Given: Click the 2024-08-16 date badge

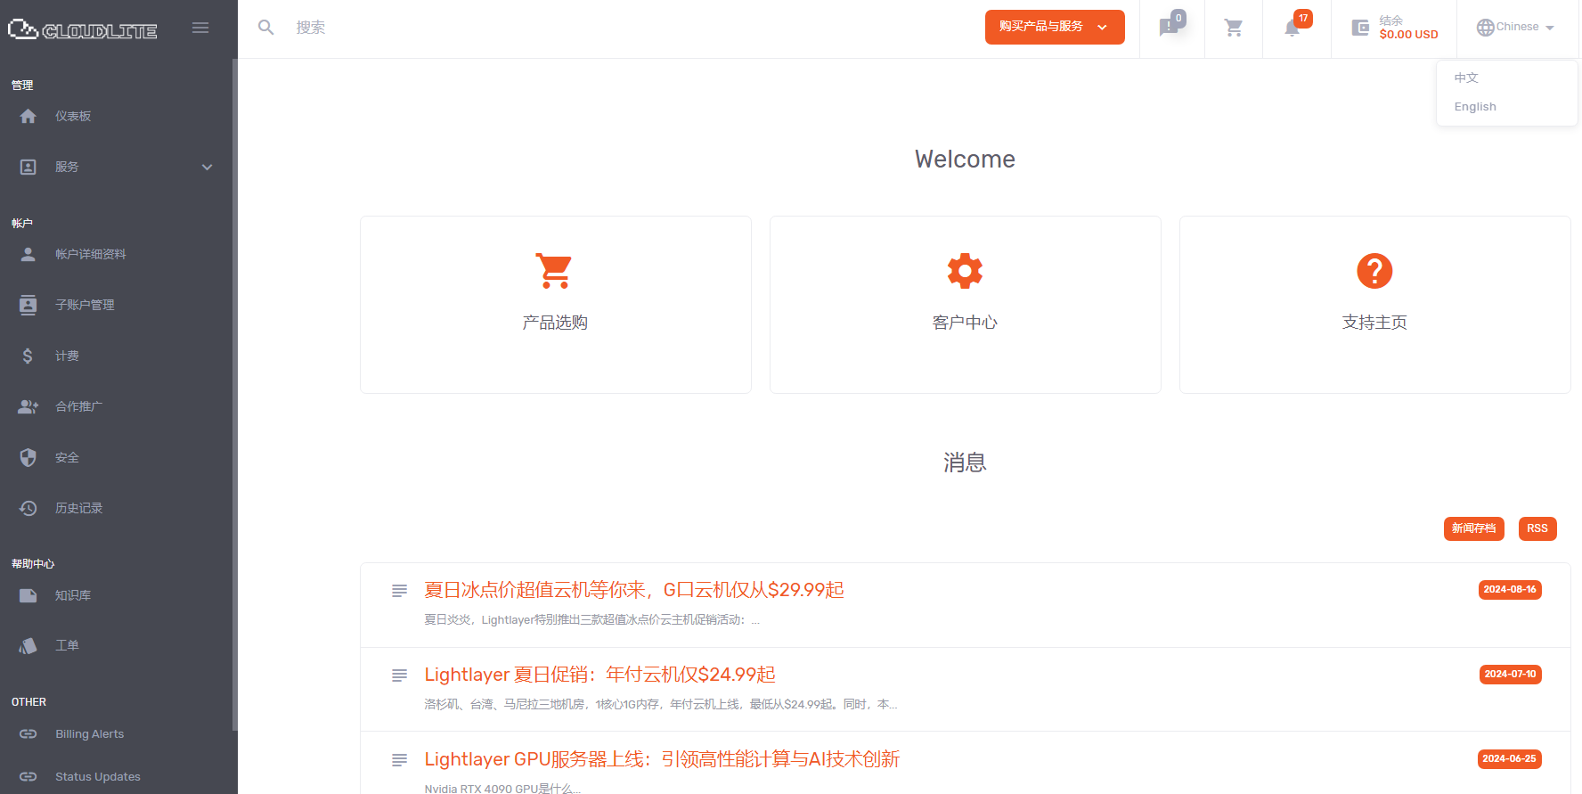Looking at the screenshot, I should [x=1510, y=590].
